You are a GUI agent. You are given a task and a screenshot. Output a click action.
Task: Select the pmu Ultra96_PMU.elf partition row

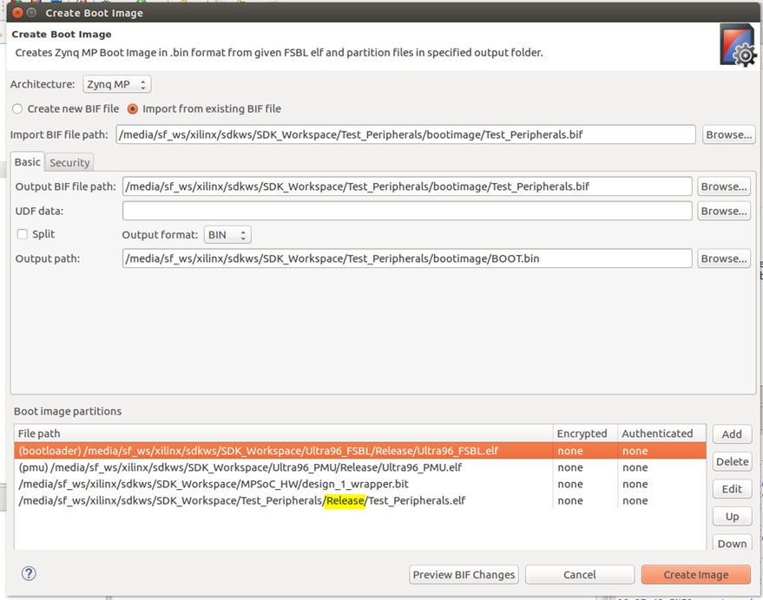(360, 467)
